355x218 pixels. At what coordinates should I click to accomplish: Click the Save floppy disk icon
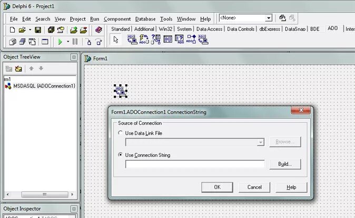click(38, 30)
